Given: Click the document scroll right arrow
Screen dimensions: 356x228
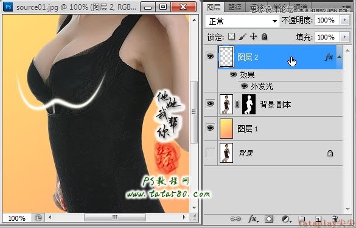Looking at the screenshot, I should 184,218.
